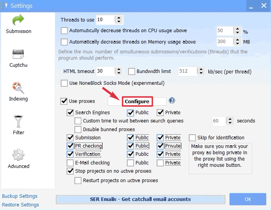This screenshot has height=210, width=271.
Task: Check Skip for identification
Action: click(192, 138)
